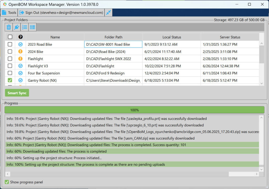Screen dimensions: 269x189
Task: Click local status 6/21/2024 11:17:40 AM
Action: tap(163, 52)
